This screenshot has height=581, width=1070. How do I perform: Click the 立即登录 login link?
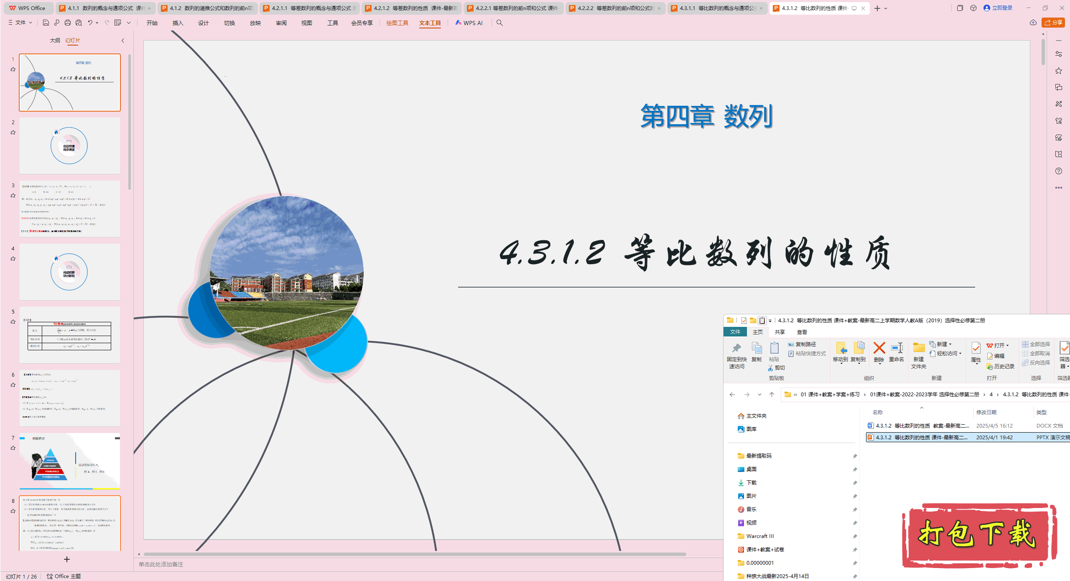pos(1002,8)
